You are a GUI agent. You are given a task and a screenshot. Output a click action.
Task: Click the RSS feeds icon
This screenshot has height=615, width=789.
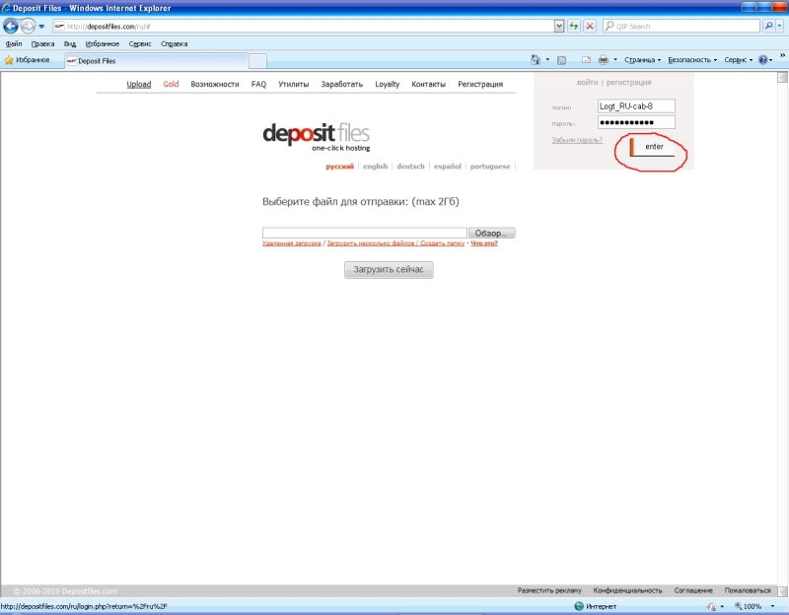[x=561, y=60]
